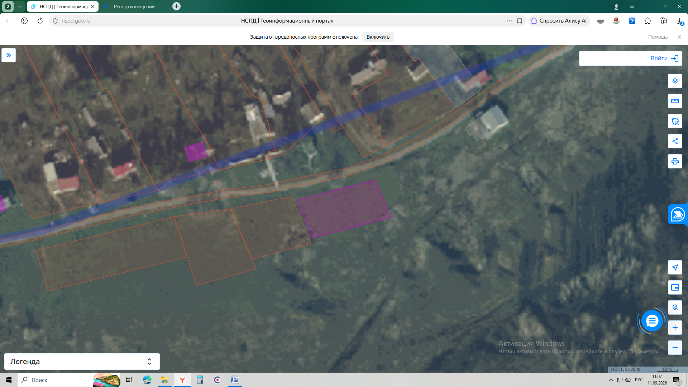Expand the Легенда panel
Screen dimensions: 688x387
82,362
